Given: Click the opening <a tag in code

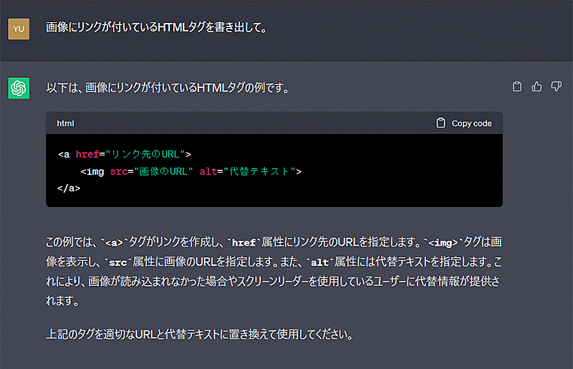Looking at the screenshot, I should tap(64, 154).
